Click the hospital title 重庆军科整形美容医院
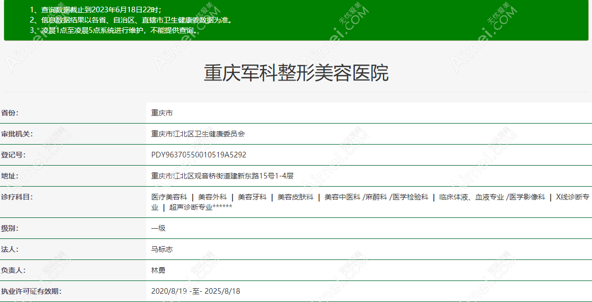 coord(296,73)
